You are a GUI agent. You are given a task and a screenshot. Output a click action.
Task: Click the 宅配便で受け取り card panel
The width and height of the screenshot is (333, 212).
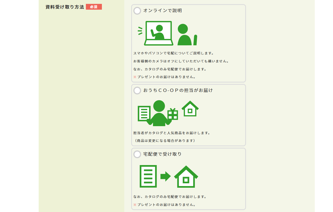click(189, 179)
